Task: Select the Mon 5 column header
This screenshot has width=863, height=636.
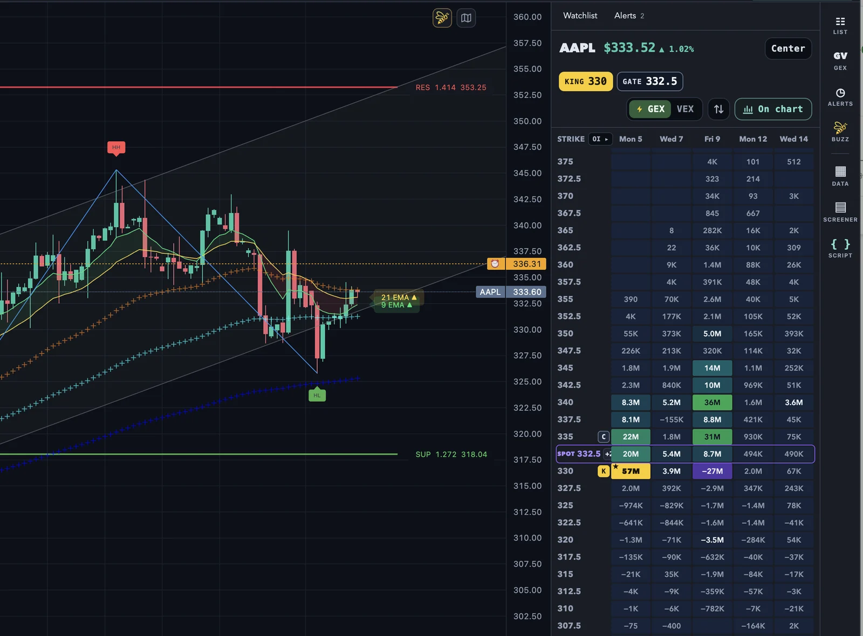Action: tap(631, 139)
